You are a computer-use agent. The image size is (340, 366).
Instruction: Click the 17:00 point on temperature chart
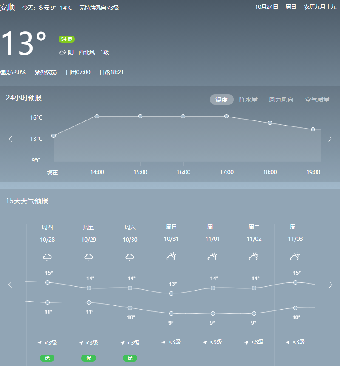227,116
